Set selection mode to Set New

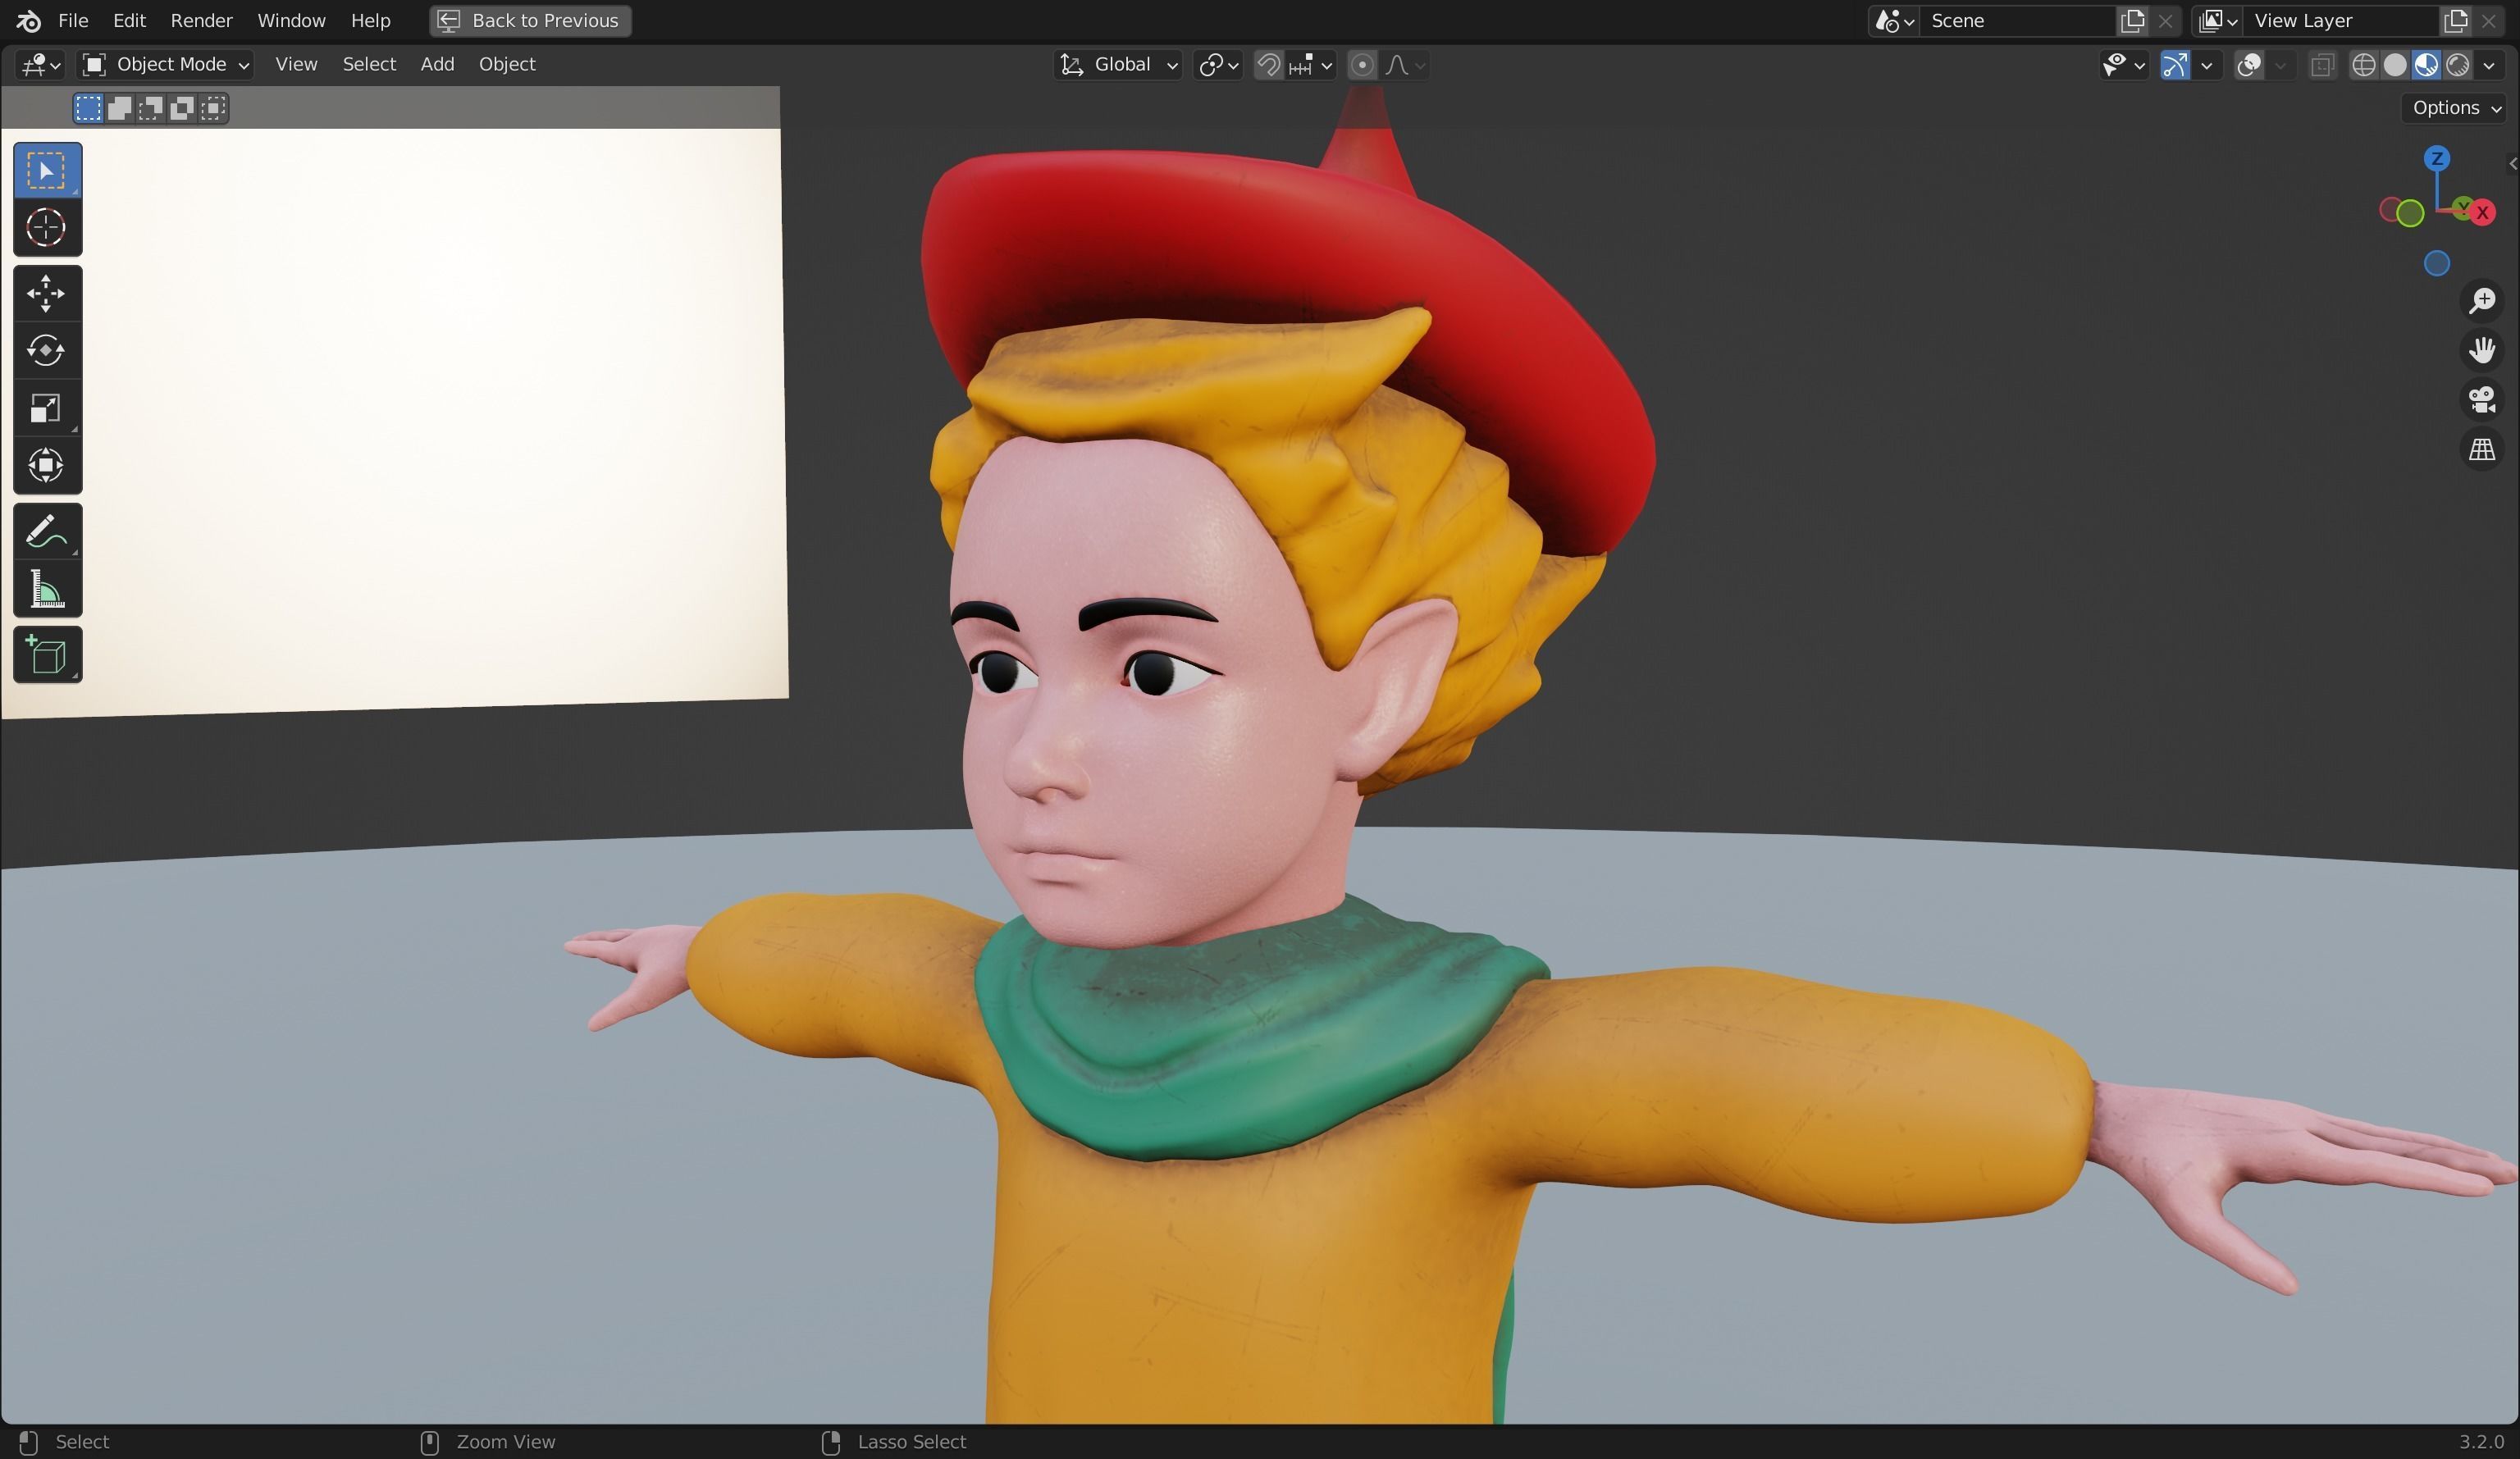(88, 108)
